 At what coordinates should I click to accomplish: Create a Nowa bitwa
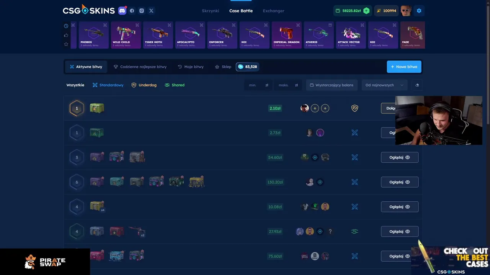tap(404, 66)
